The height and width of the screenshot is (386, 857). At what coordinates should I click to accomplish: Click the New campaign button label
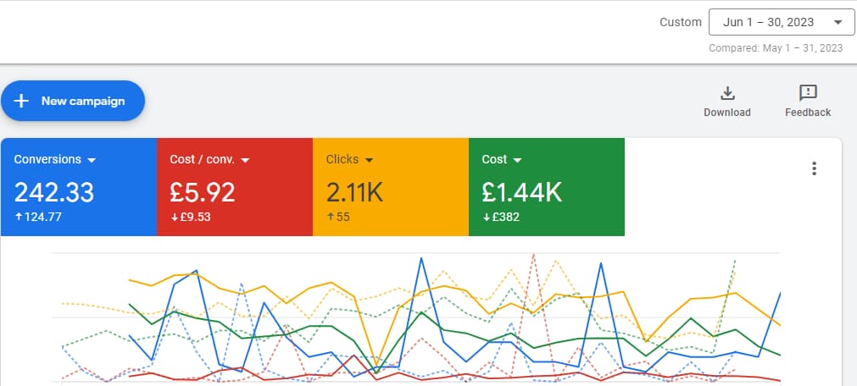pyautogui.click(x=83, y=102)
